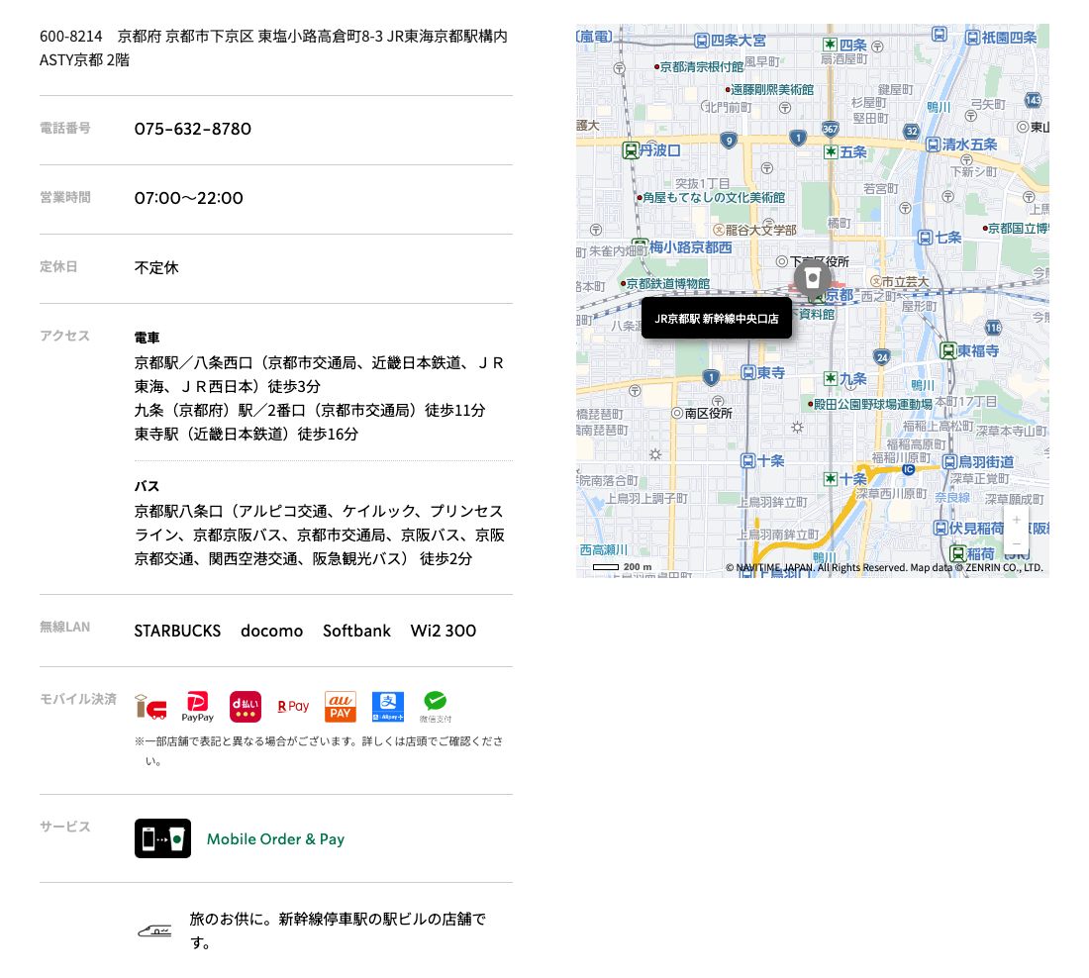Click the 角屋もてなしの文化美術館 landmark

tap(711, 197)
